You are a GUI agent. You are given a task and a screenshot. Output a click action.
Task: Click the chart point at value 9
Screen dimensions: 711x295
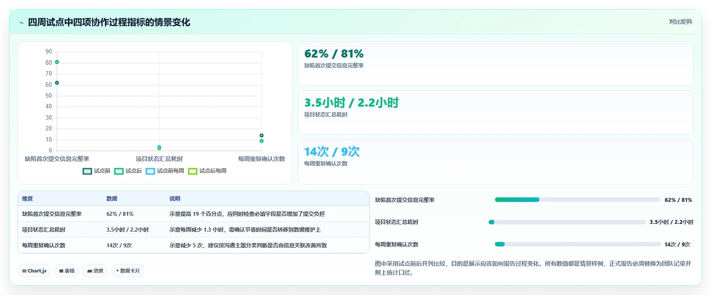(x=262, y=141)
